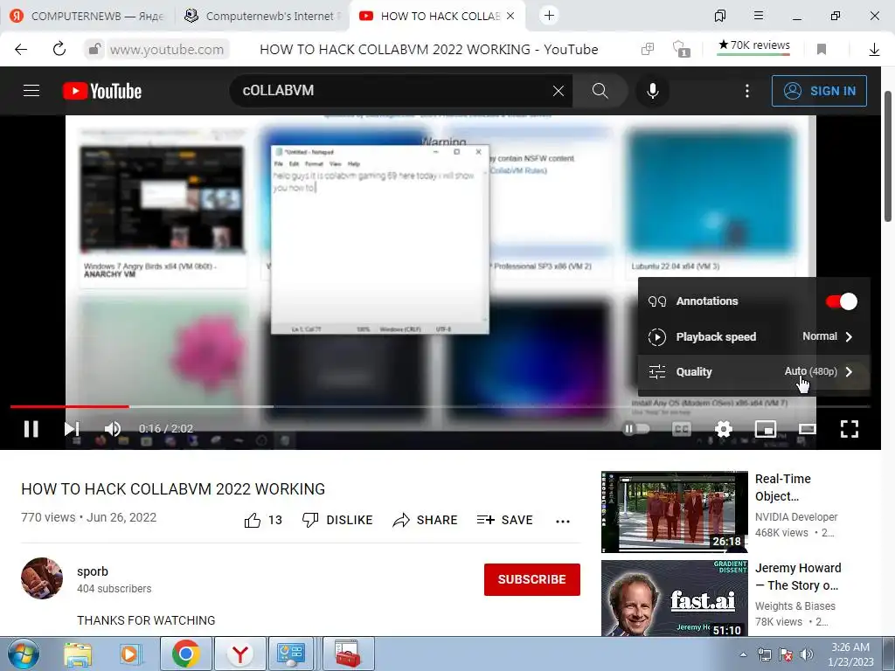The height and width of the screenshot is (671, 895).
Task: Enter full screen mode
Action: (850, 428)
